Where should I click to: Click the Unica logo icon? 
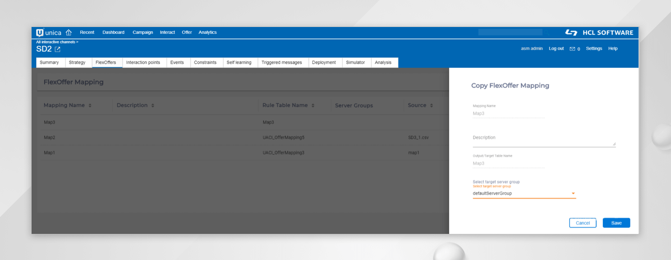pos(40,32)
